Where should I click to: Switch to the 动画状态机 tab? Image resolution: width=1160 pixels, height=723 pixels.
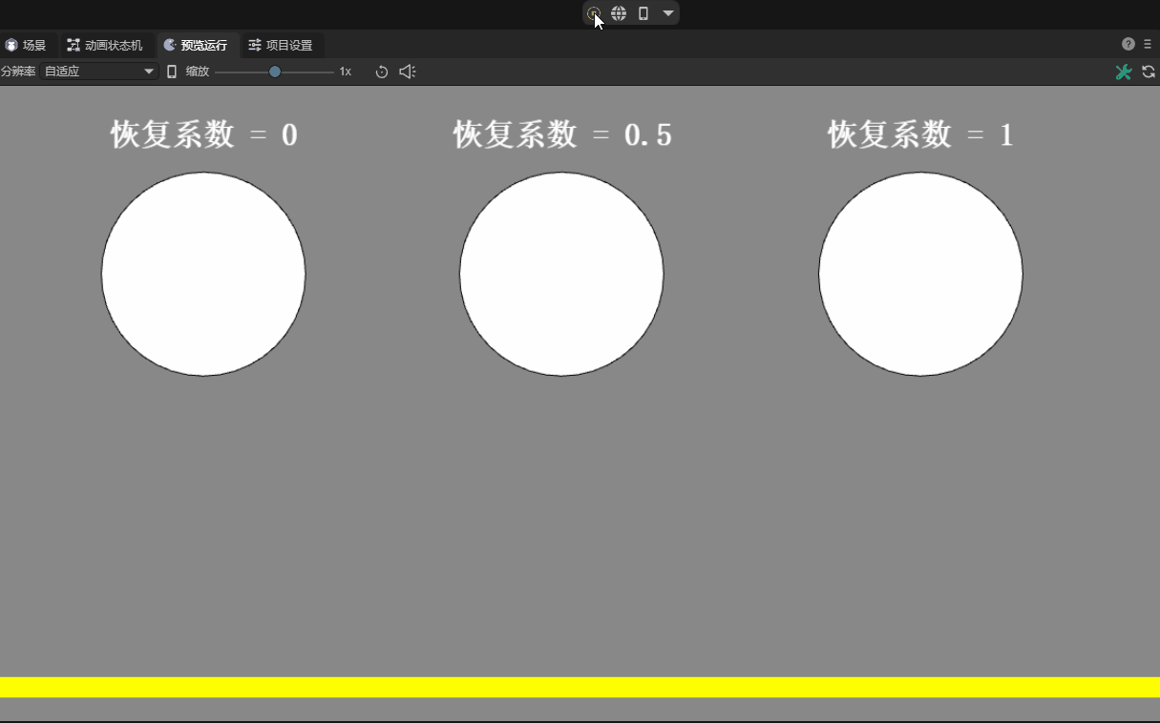(x=107, y=45)
